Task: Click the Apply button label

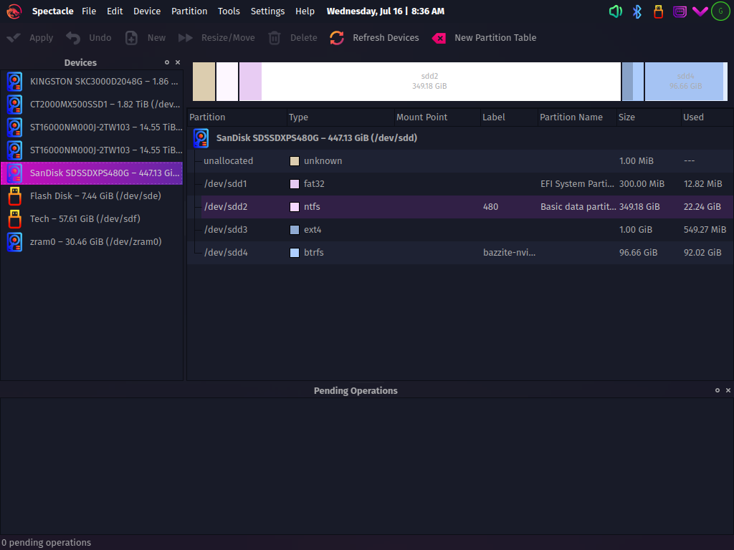Action: (41, 38)
